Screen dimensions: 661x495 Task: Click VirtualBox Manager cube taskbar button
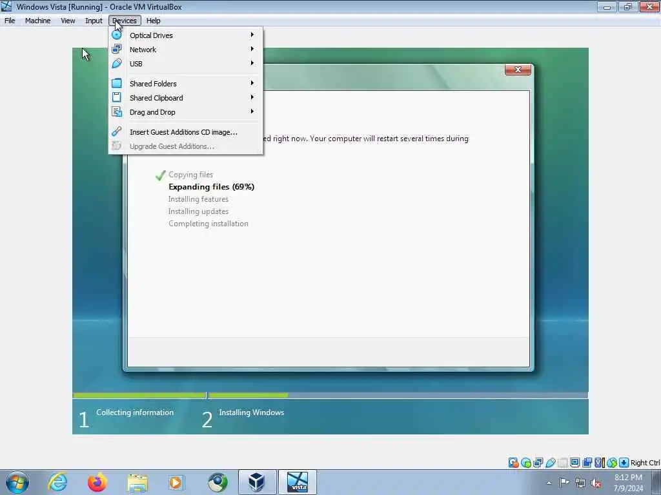(257, 482)
